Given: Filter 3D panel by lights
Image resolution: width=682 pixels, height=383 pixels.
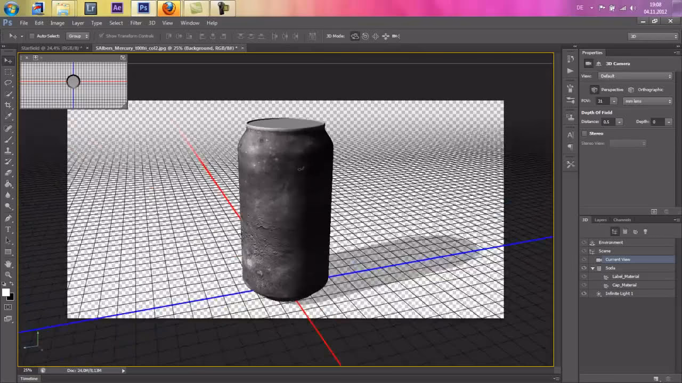Looking at the screenshot, I should click(x=645, y=231).
